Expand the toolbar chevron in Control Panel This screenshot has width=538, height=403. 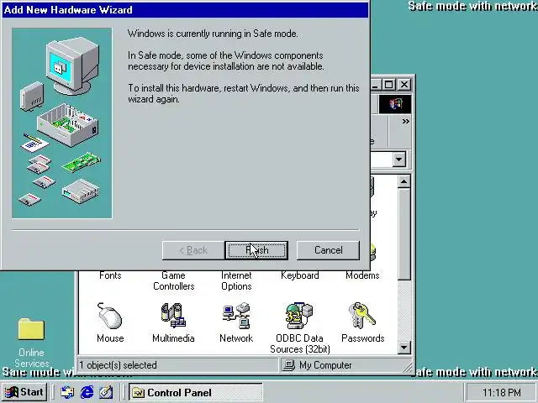coord(405,121)
